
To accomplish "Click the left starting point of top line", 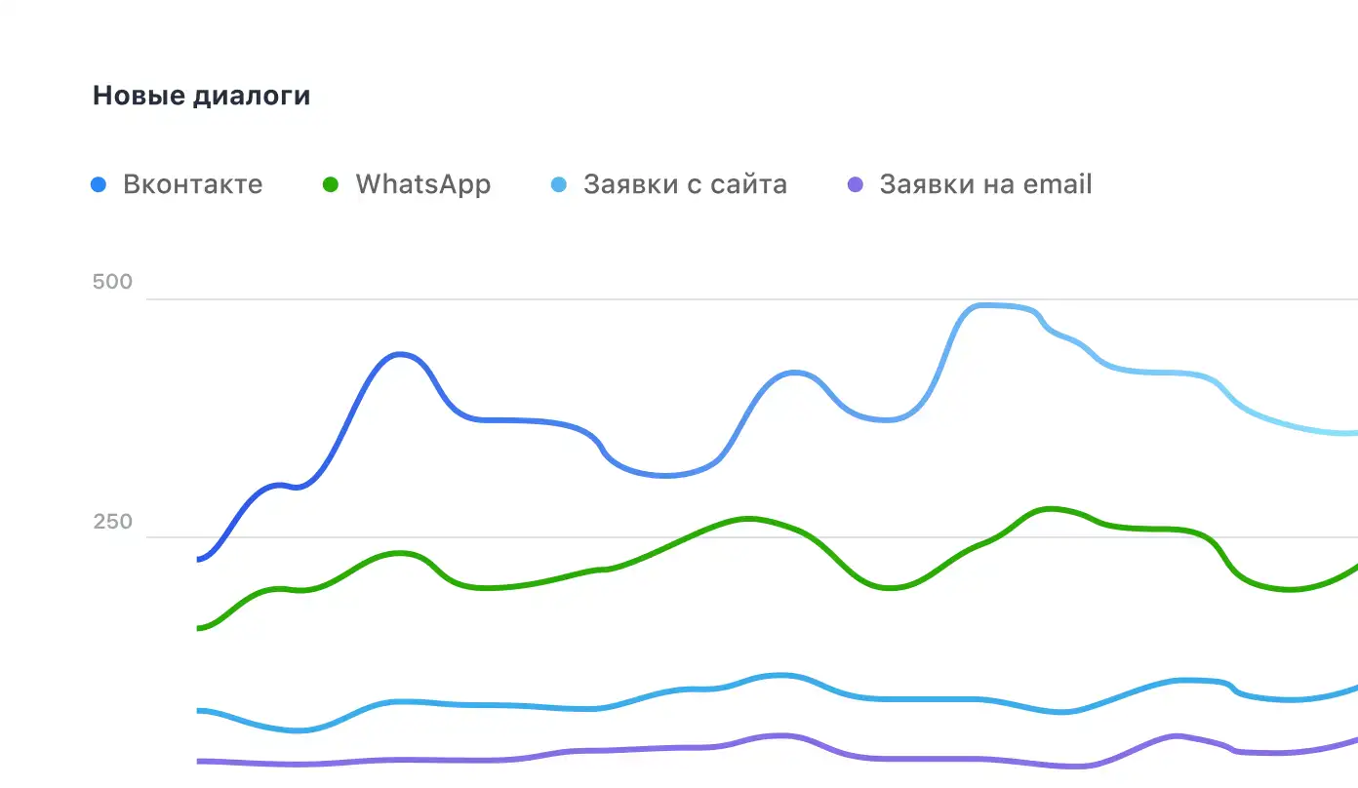I will tap(200, 559).
